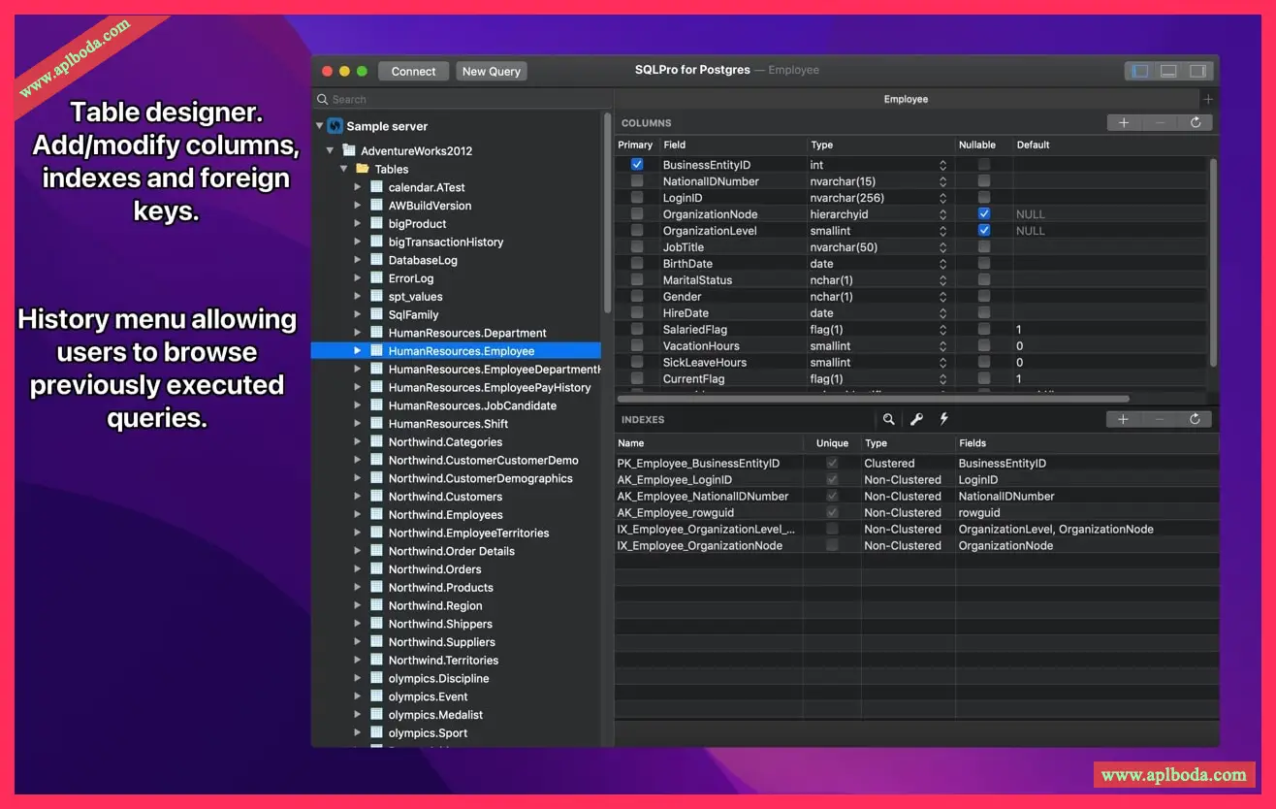Click the Unique header in Indexes
Image resolution: width=1276 pixels, height=809 pixels.
click(x=832, y=443)
